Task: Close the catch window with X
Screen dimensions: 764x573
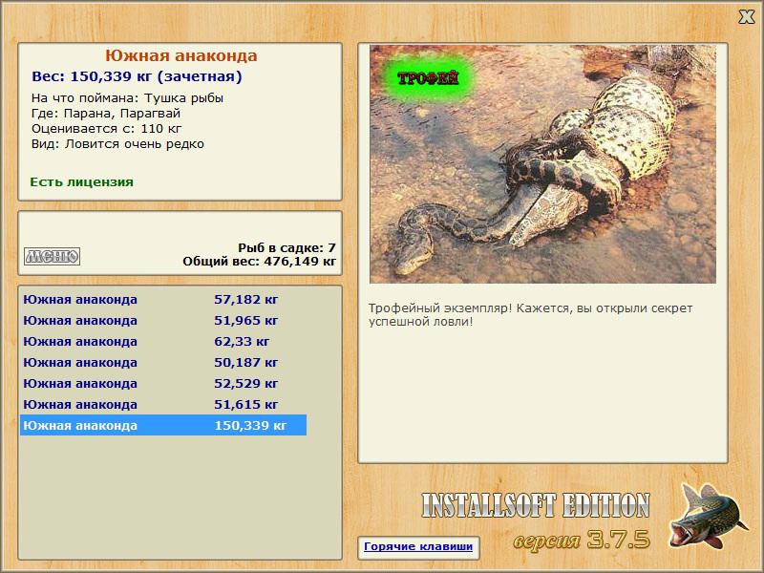Action: click(746, 17)
